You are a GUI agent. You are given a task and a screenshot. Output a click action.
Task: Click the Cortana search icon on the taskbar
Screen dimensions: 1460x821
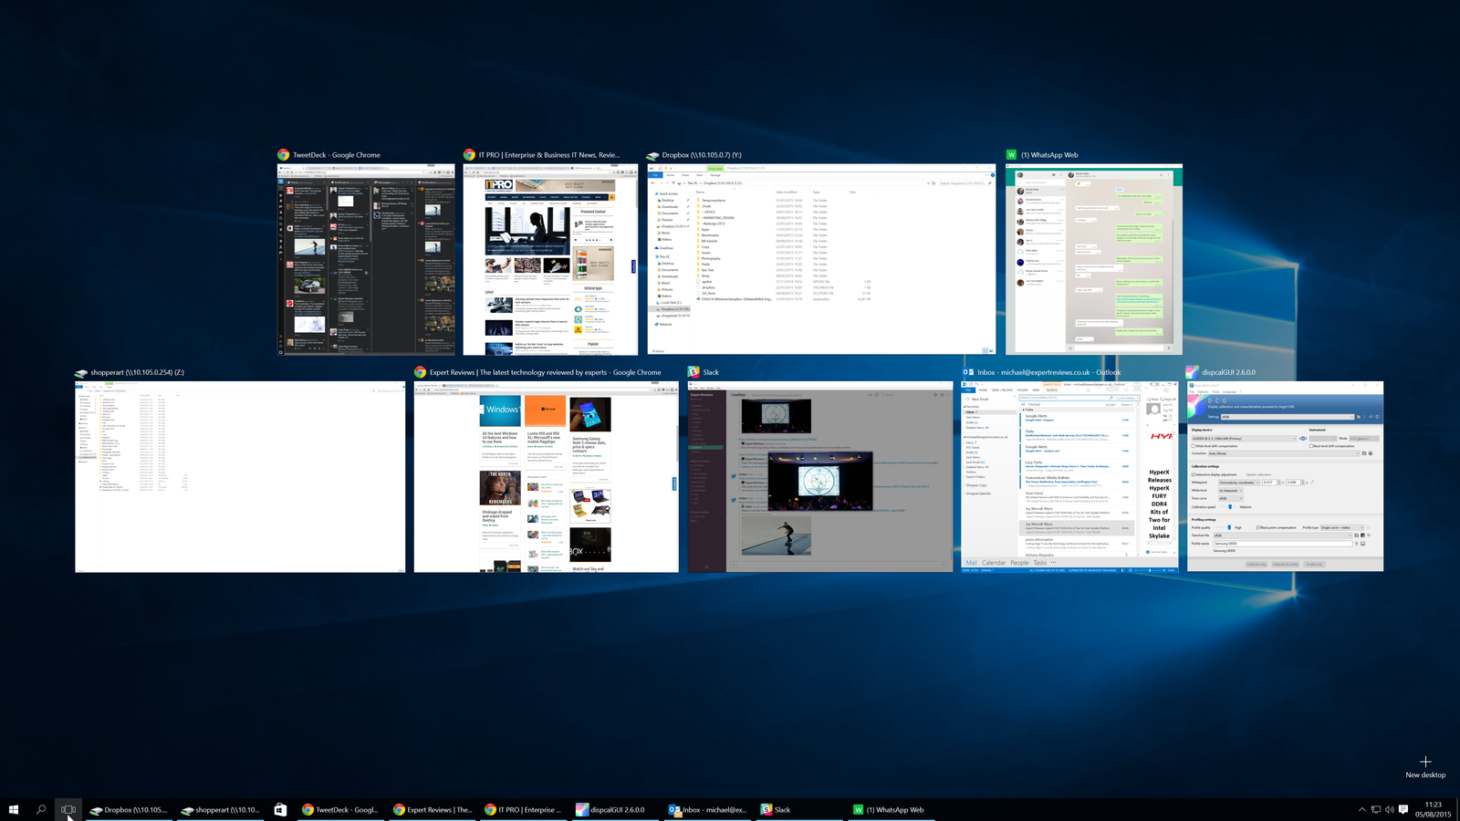[x=41, y=809]
